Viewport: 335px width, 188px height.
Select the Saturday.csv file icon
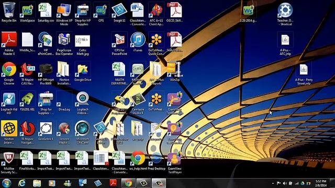(46, 12)
